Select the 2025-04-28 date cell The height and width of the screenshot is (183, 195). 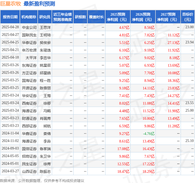[x=10, y=27]
